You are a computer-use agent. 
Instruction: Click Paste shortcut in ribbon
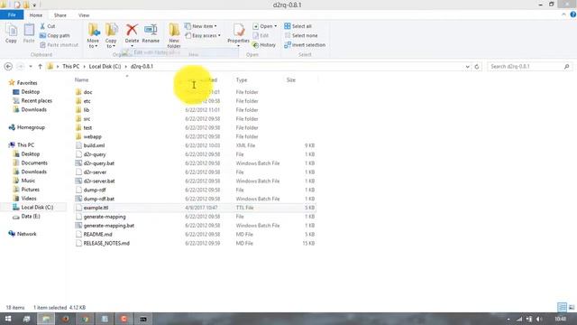tap(59, 44)
